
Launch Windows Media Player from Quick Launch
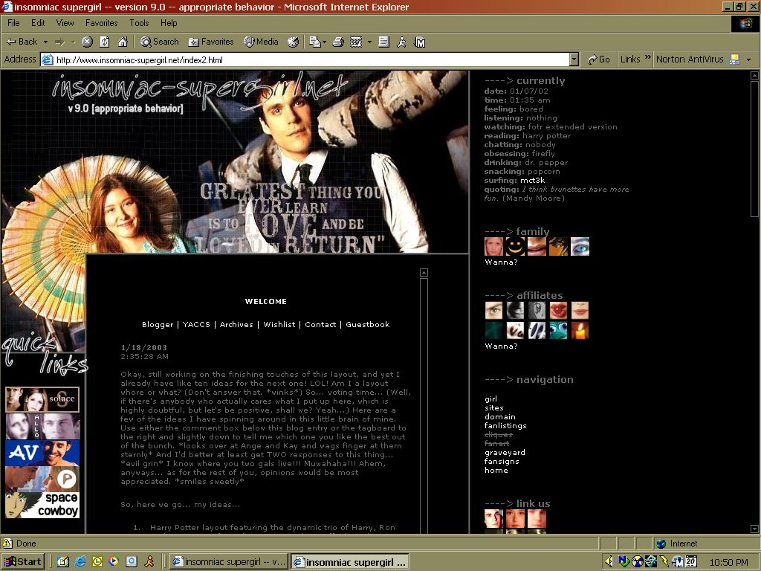tap(114, 561)
